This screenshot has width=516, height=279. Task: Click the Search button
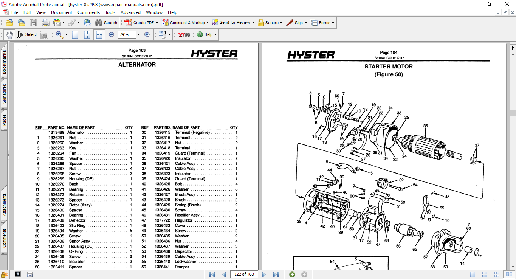106,23
